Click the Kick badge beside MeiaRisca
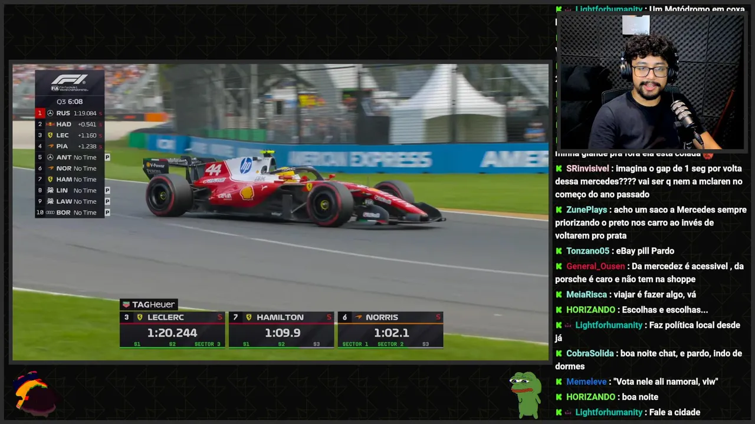Image resolution: width=755 pixels, height=424 pixels. (559, 294)
